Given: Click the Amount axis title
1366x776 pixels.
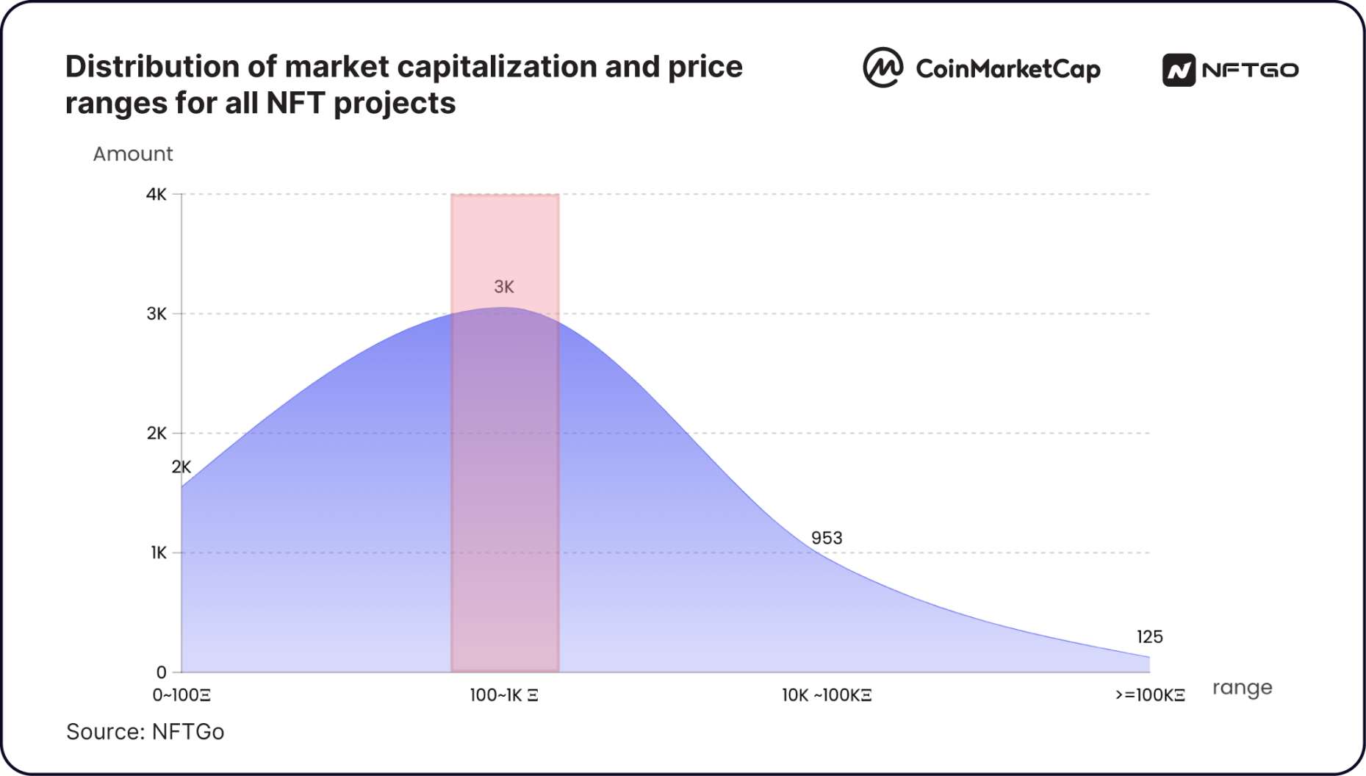Looking at the screenshot, I should coord(133,154).
